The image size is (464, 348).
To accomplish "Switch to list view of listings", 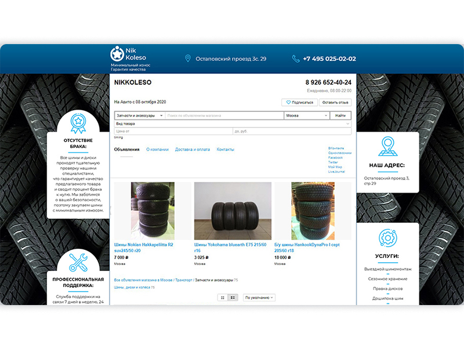I will click(x=233, y=298).
